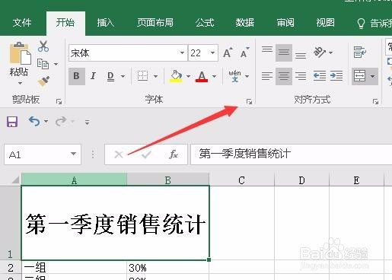Toggle Italic formatting
The height and width of the screenshot is (280, 392).
click(x=93, y=76)
